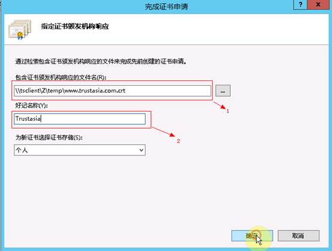Close the 完成证书申请 dialog window
The width and height of the screenshot is (332, 251).
pos(318,4)
